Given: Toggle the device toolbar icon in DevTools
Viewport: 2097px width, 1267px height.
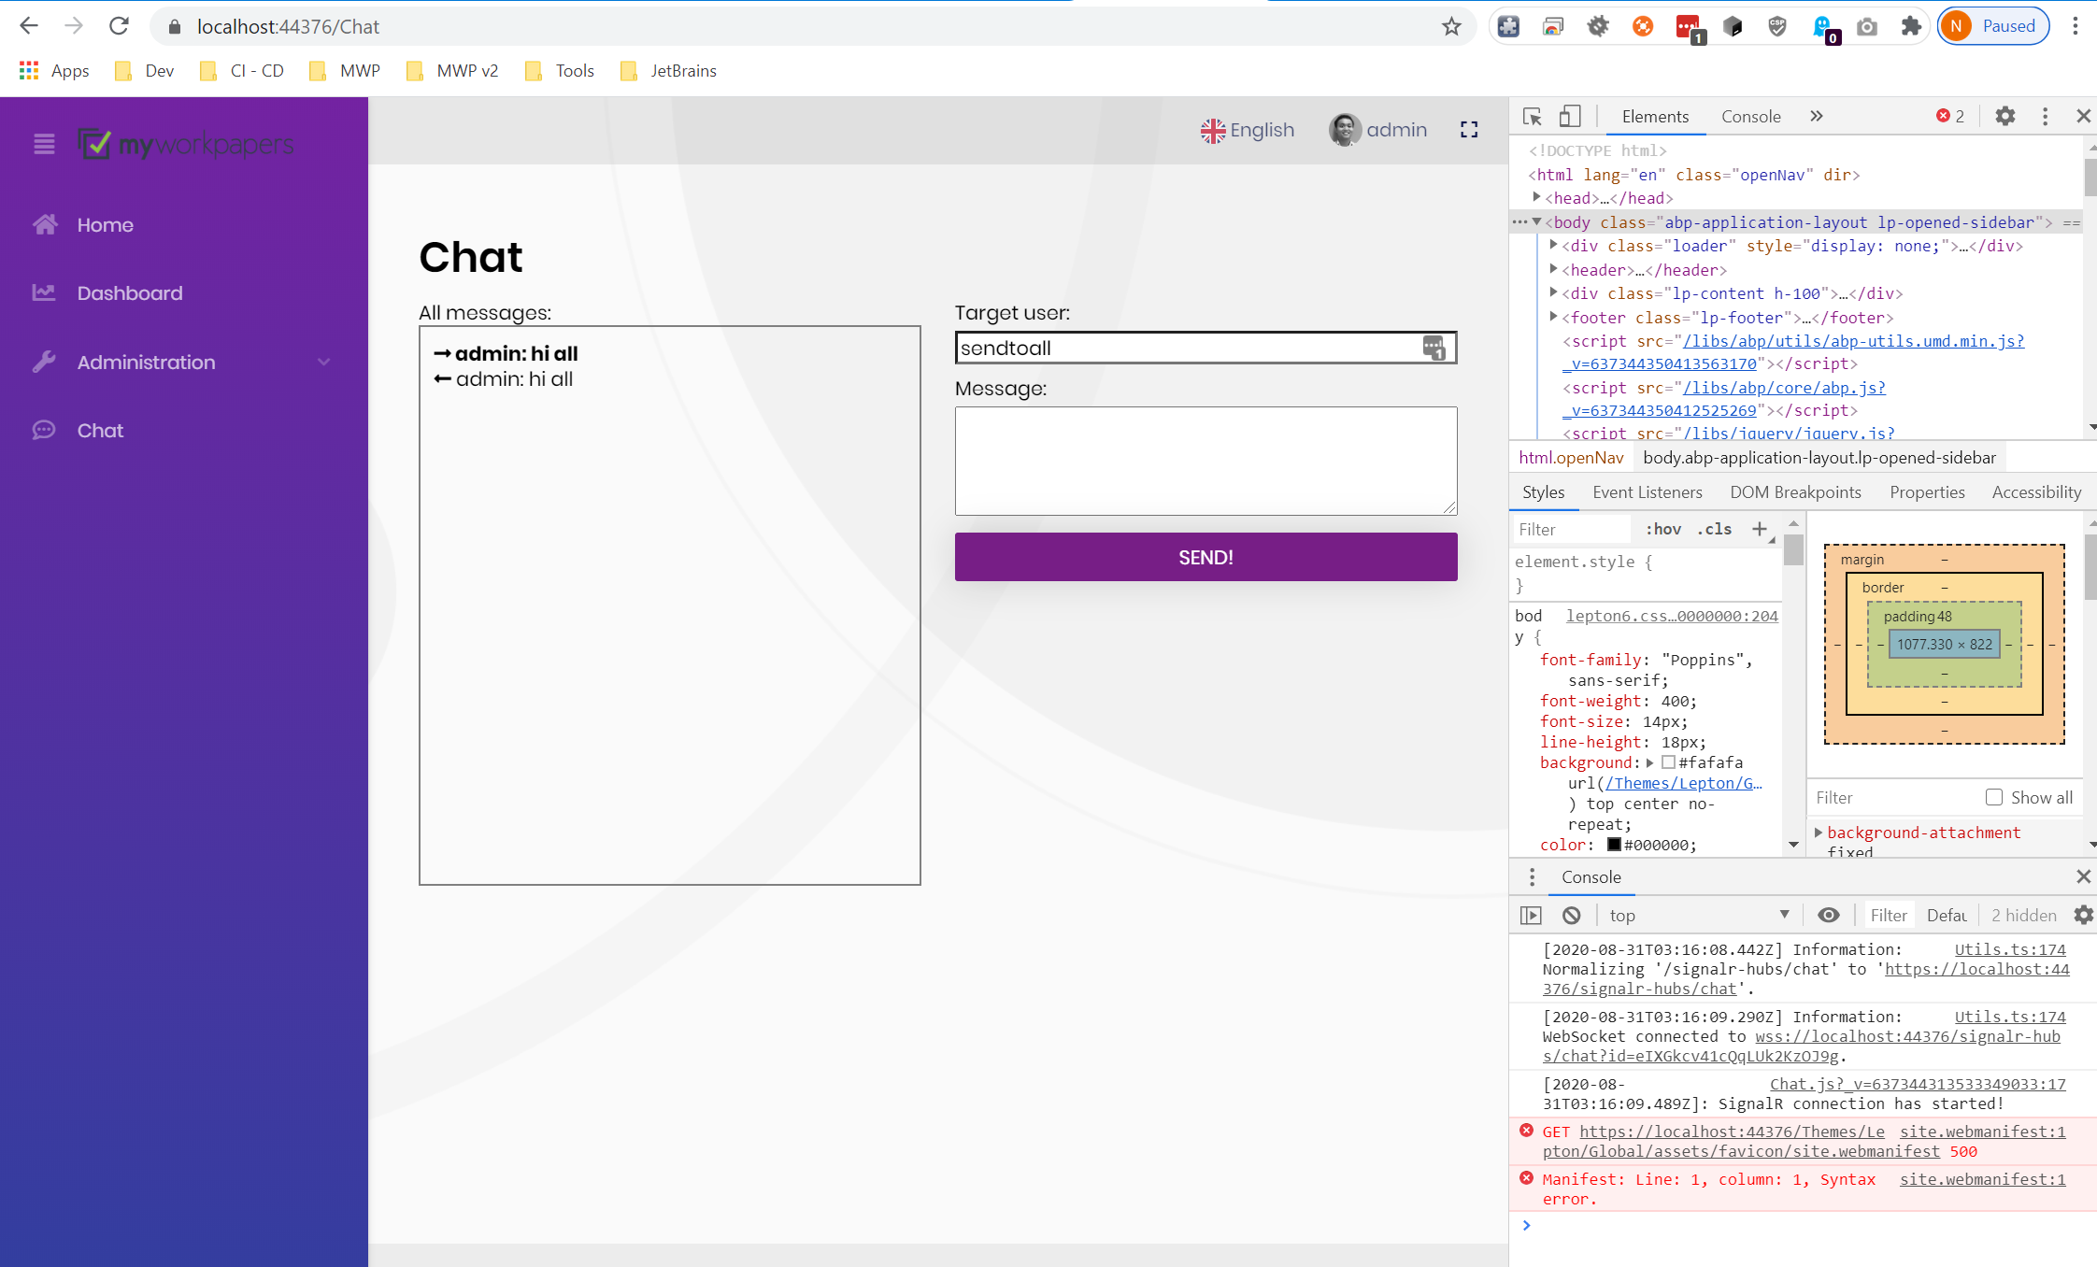Looking at the screenshot, I should (x=1570, y=116).
